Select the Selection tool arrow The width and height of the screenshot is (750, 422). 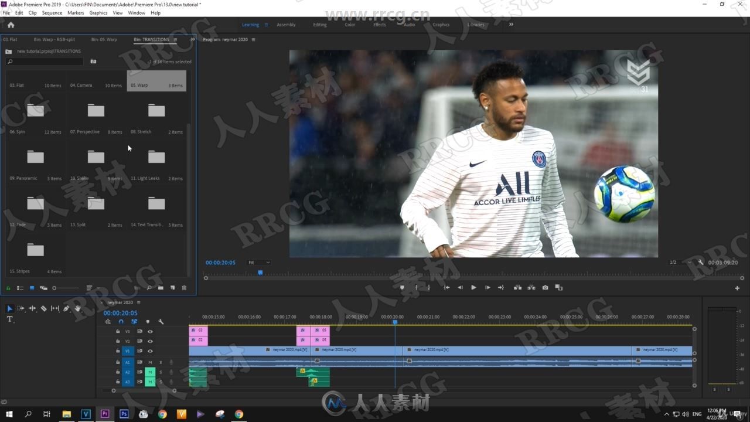(9, 308)
